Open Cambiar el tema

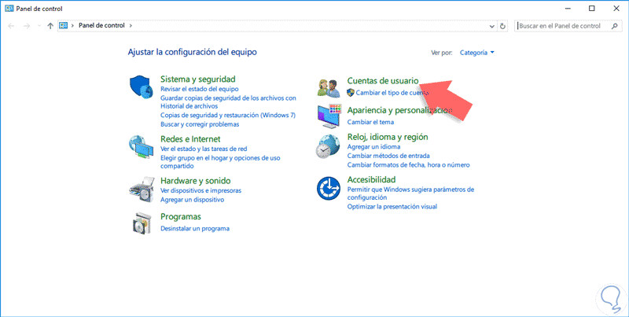tap(370, 122)
